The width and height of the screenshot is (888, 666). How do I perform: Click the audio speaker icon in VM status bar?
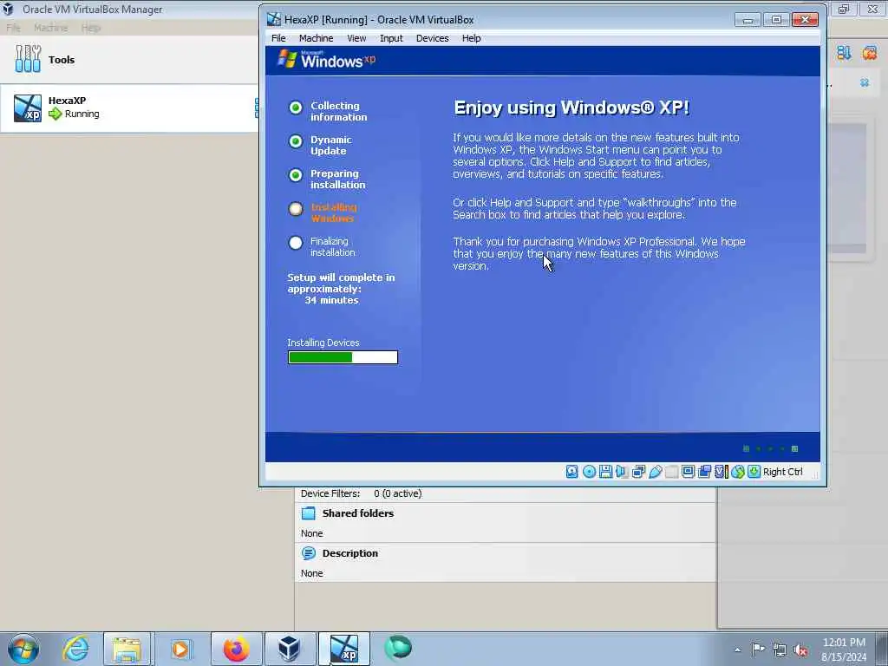coord(622,471)
